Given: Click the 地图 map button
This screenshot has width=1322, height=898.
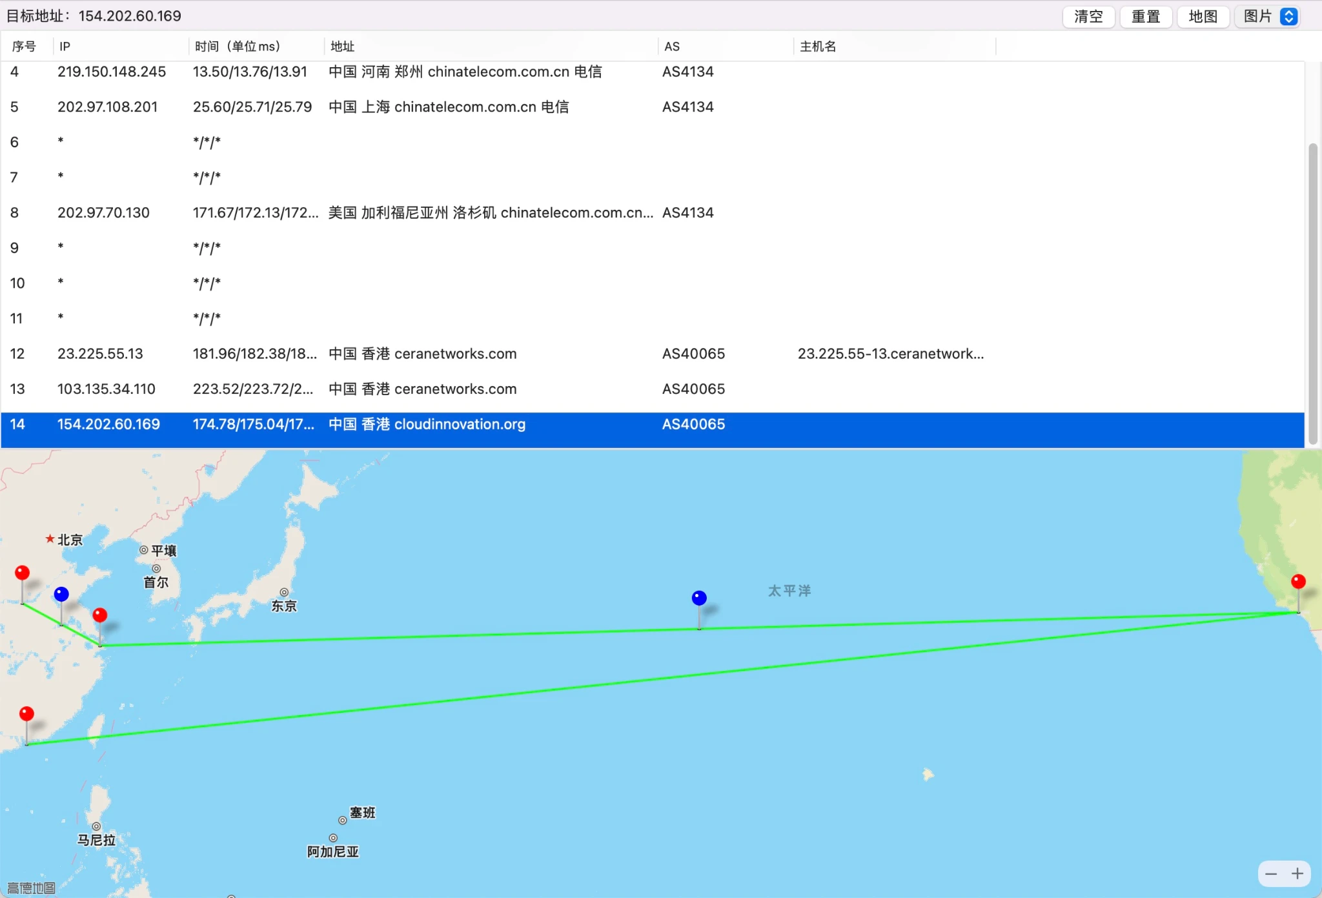Looking at the screenshot, I should tap(1203, 16).
